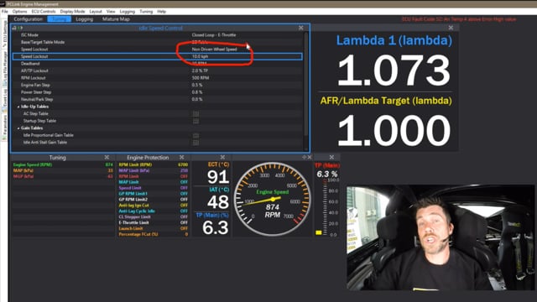The width and height of the screenshot is (537, 302).
Task: Select the GP RPM Limit2 row
Action: (153, 200)
